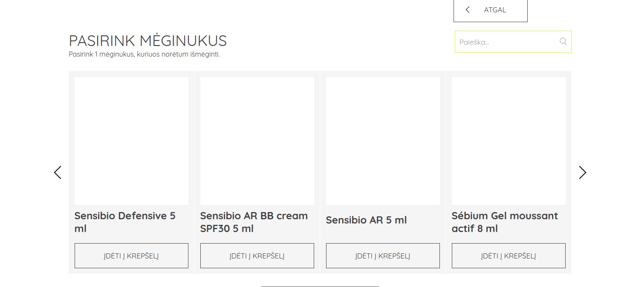
Task: Click the horizontal line below the carousel
Action: pos(320,287)
